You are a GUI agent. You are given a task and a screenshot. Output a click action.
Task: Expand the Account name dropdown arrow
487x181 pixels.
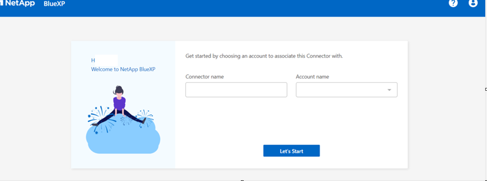click(389, 90)
